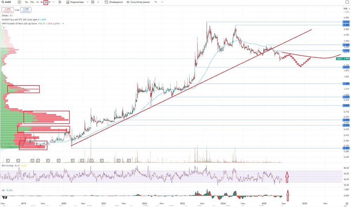Click the 1,010 price level label
351x207 pixels.
tap(346, 97)
